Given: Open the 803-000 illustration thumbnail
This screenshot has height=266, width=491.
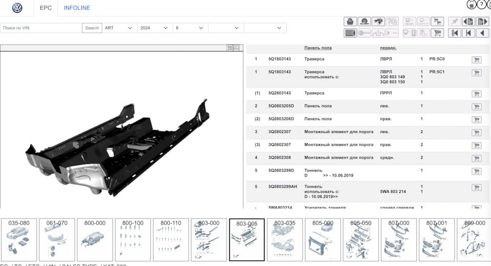Looking at the screenshot, I should 208,240.
